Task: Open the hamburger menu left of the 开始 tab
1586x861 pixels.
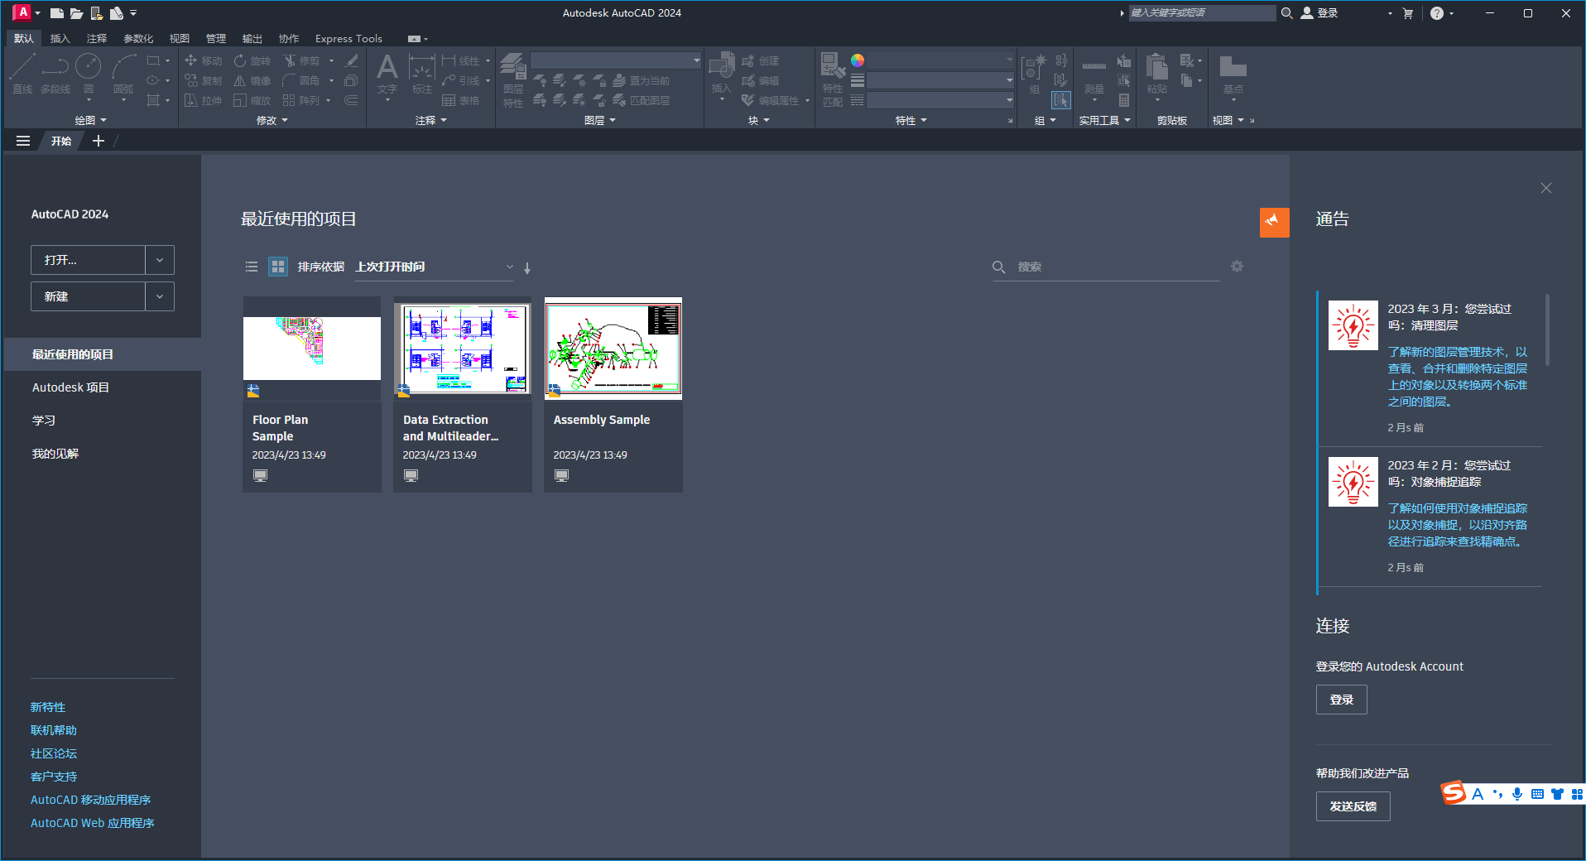Action: tap(23, 141)
